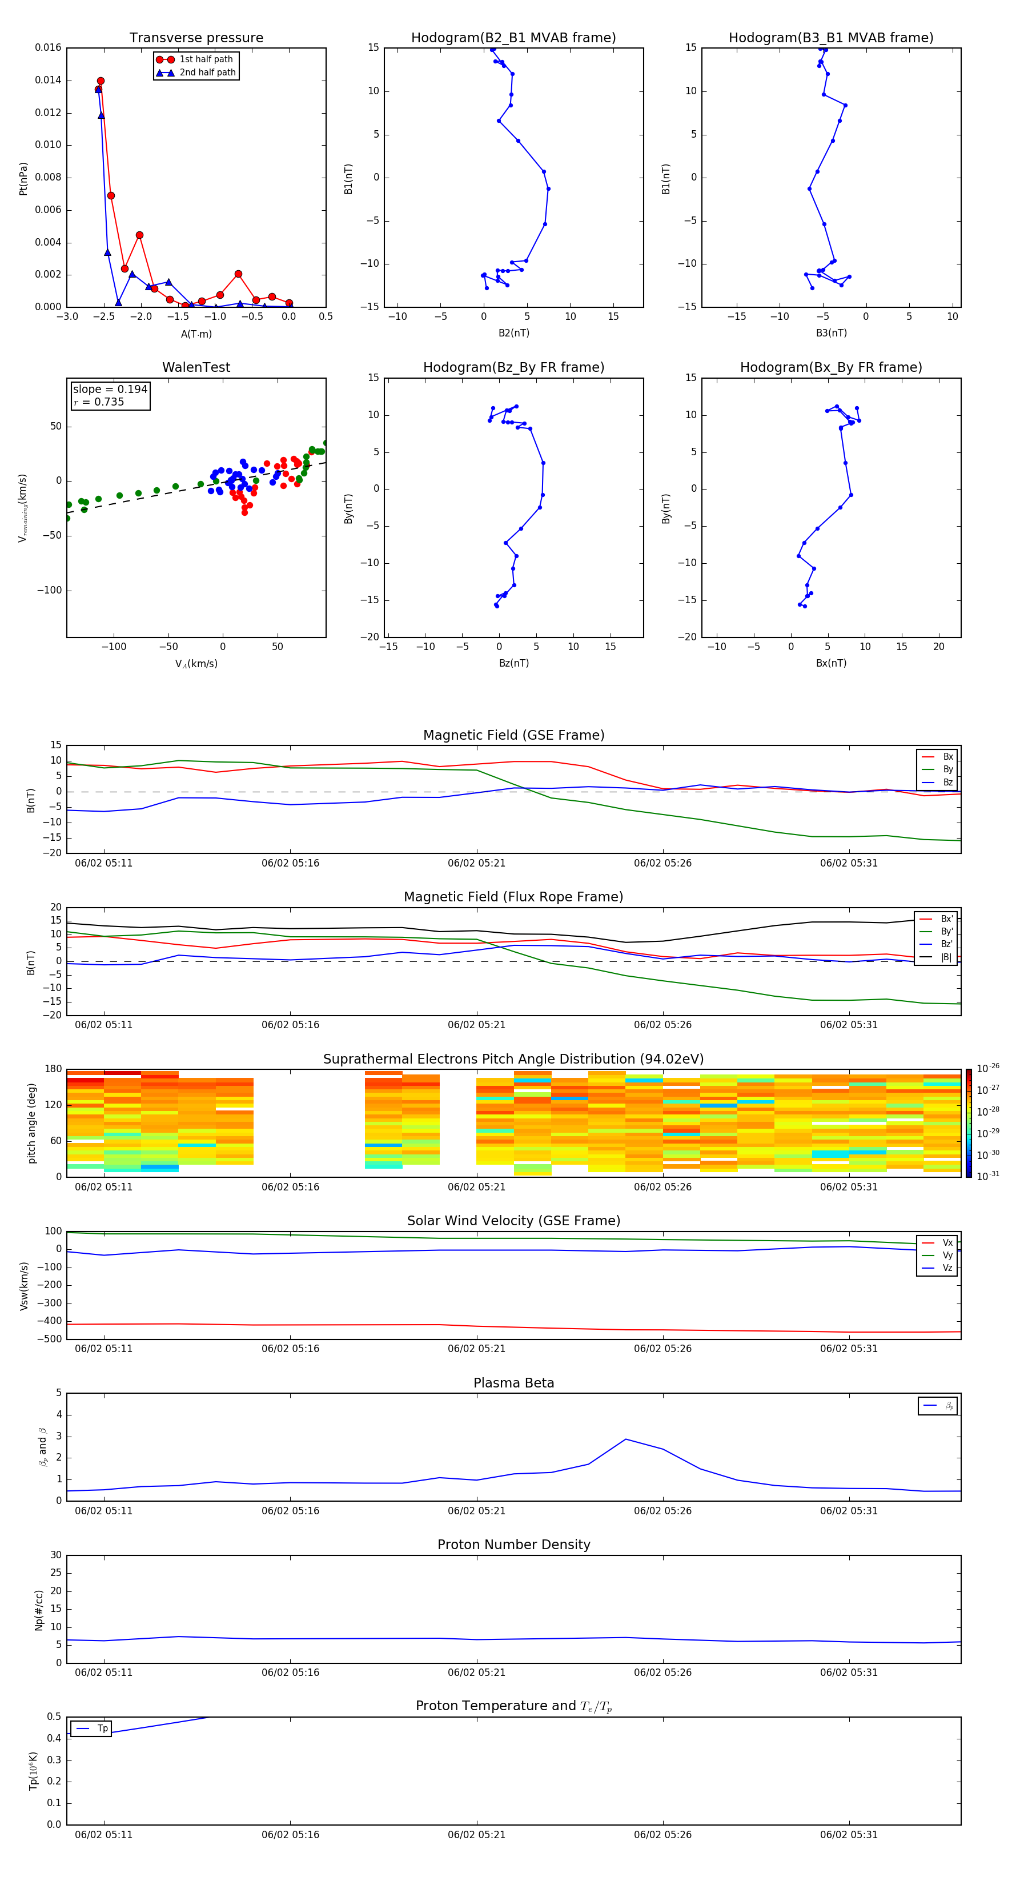Viewport: 1028px width, 1885px height.
Task: Select the Vy entry in velocity legend
Action: [x=937, y=1255]
